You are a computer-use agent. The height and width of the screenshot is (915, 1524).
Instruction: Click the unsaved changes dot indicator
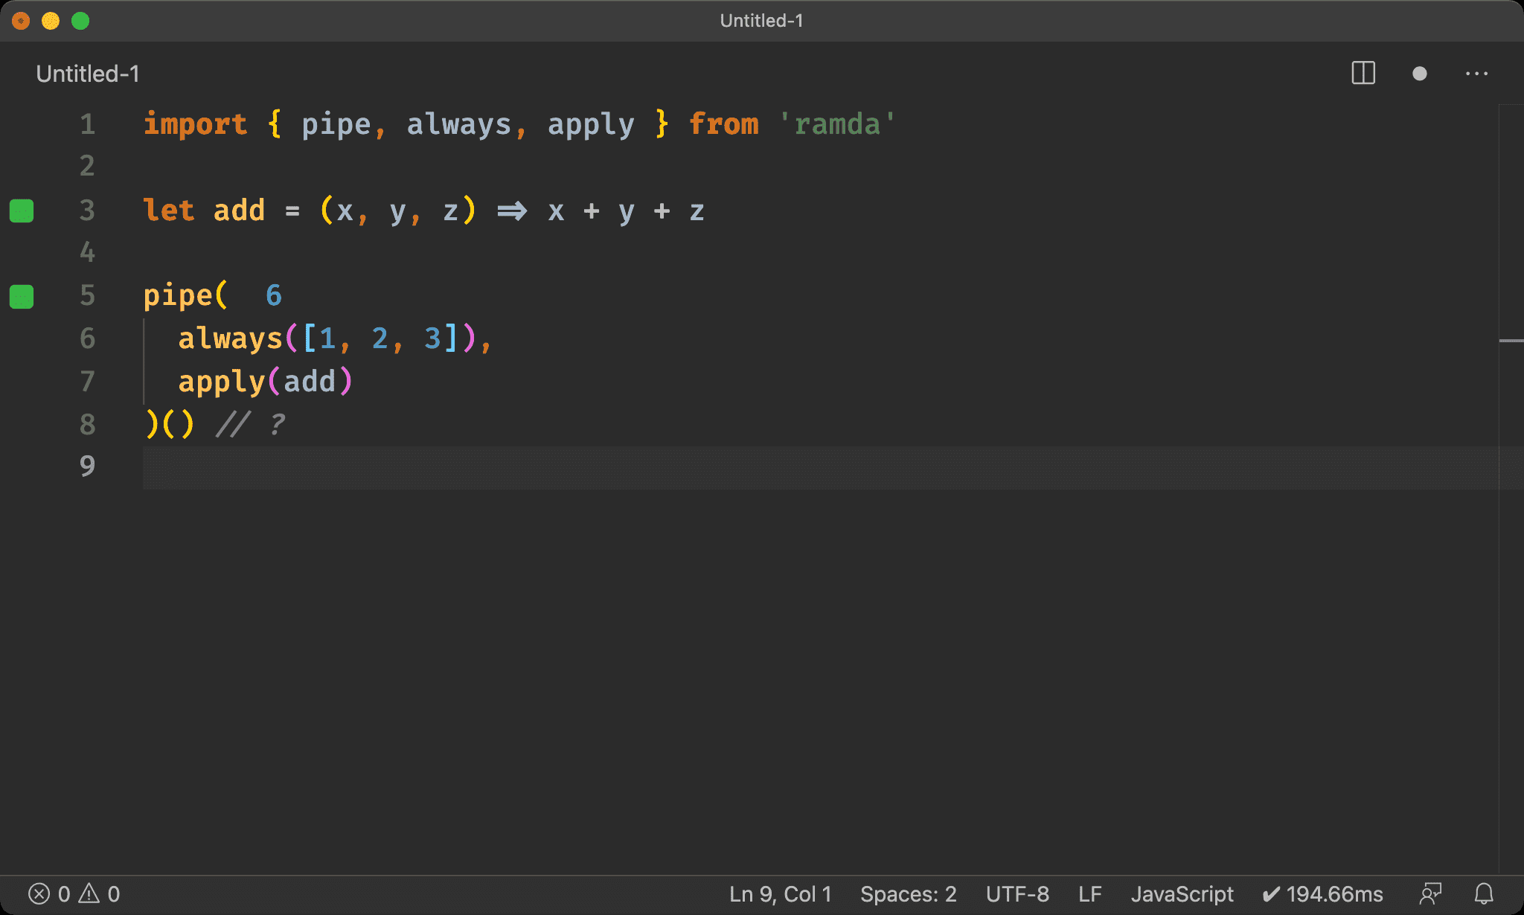pyautogui.click(x=1420, y=74)
